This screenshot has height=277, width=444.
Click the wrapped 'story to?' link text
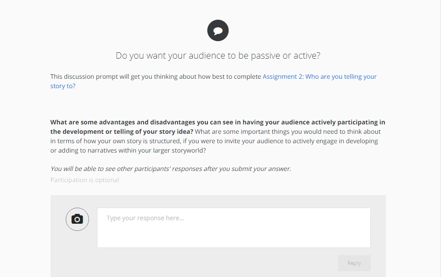tap(63, 86)
